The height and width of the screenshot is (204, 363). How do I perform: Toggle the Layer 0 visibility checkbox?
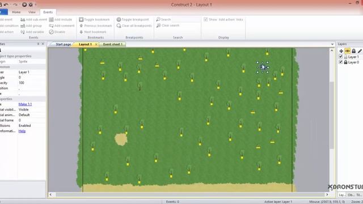point(340,62)
